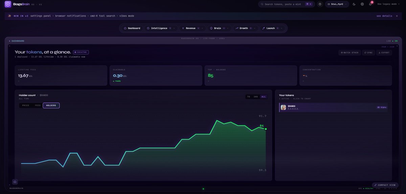Click the SYNC button
406x194 pixels.
(368, 53)
